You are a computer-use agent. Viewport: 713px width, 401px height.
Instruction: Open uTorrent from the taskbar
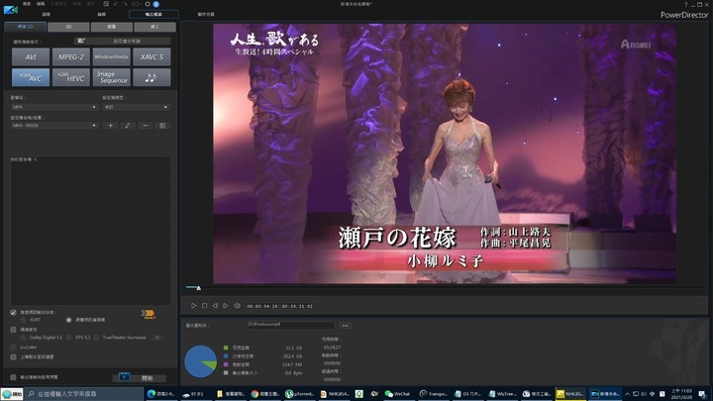click(299, 394)
